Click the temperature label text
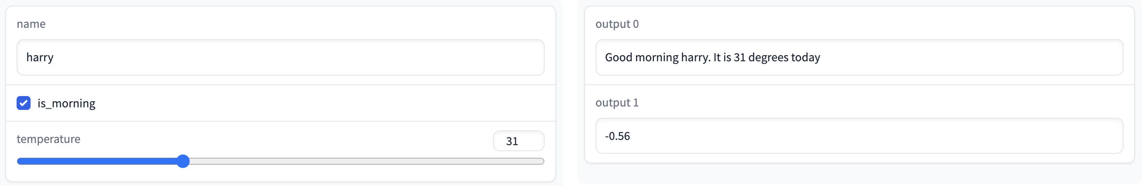Screen dimensions: 1142x186 (x=48, y=139)
